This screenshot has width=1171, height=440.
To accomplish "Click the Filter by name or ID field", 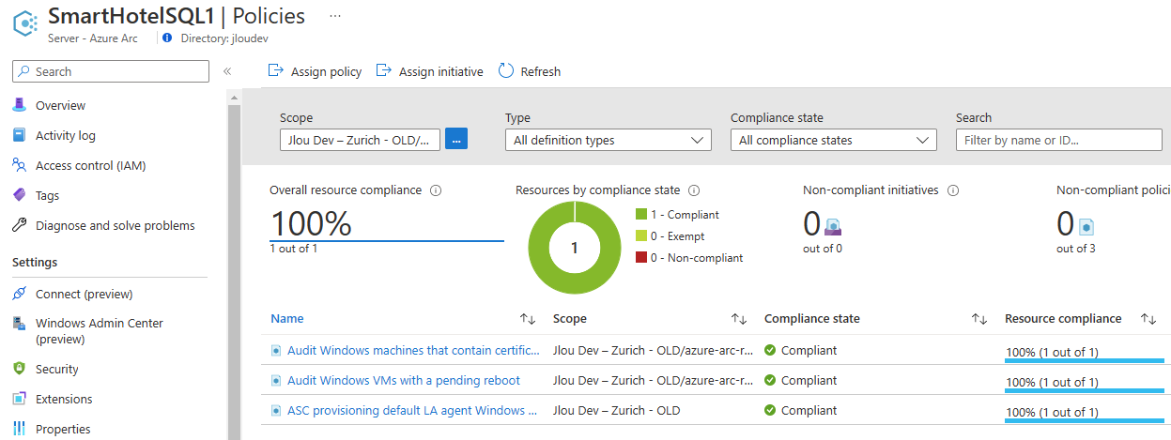I will pyautogui.click(x=1059, y=140).
